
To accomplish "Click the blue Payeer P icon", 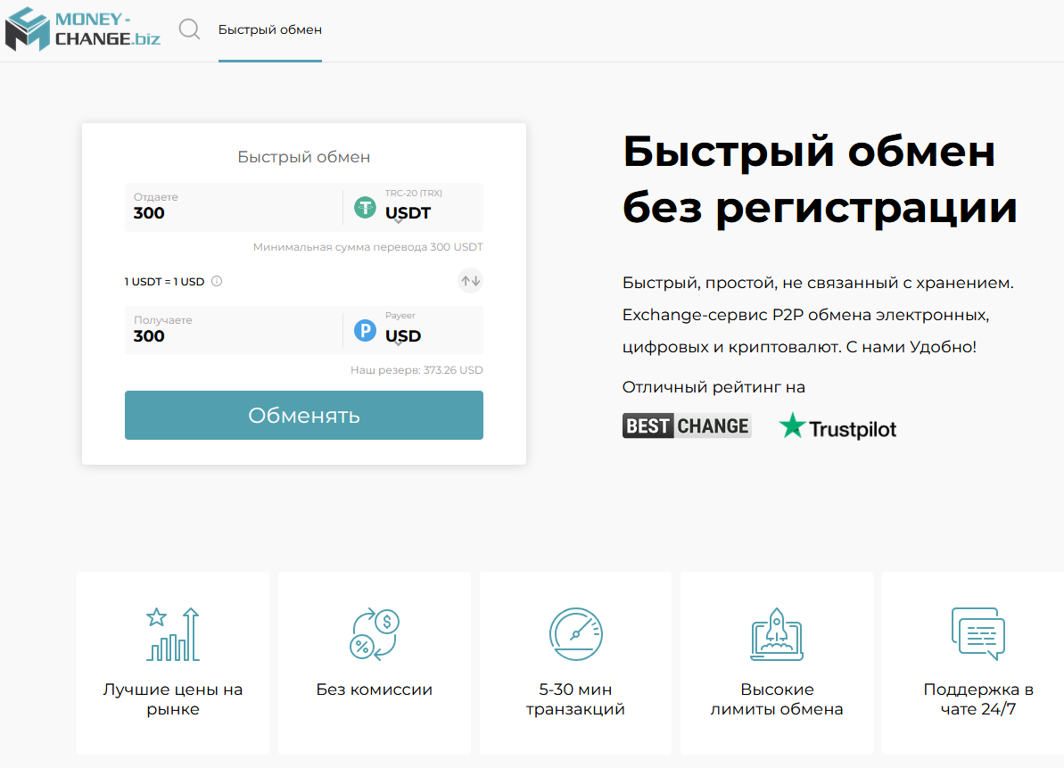I will point(365,330).
